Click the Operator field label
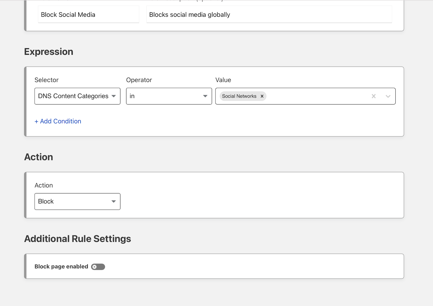433x306 pixels. [x=139, y=80]
